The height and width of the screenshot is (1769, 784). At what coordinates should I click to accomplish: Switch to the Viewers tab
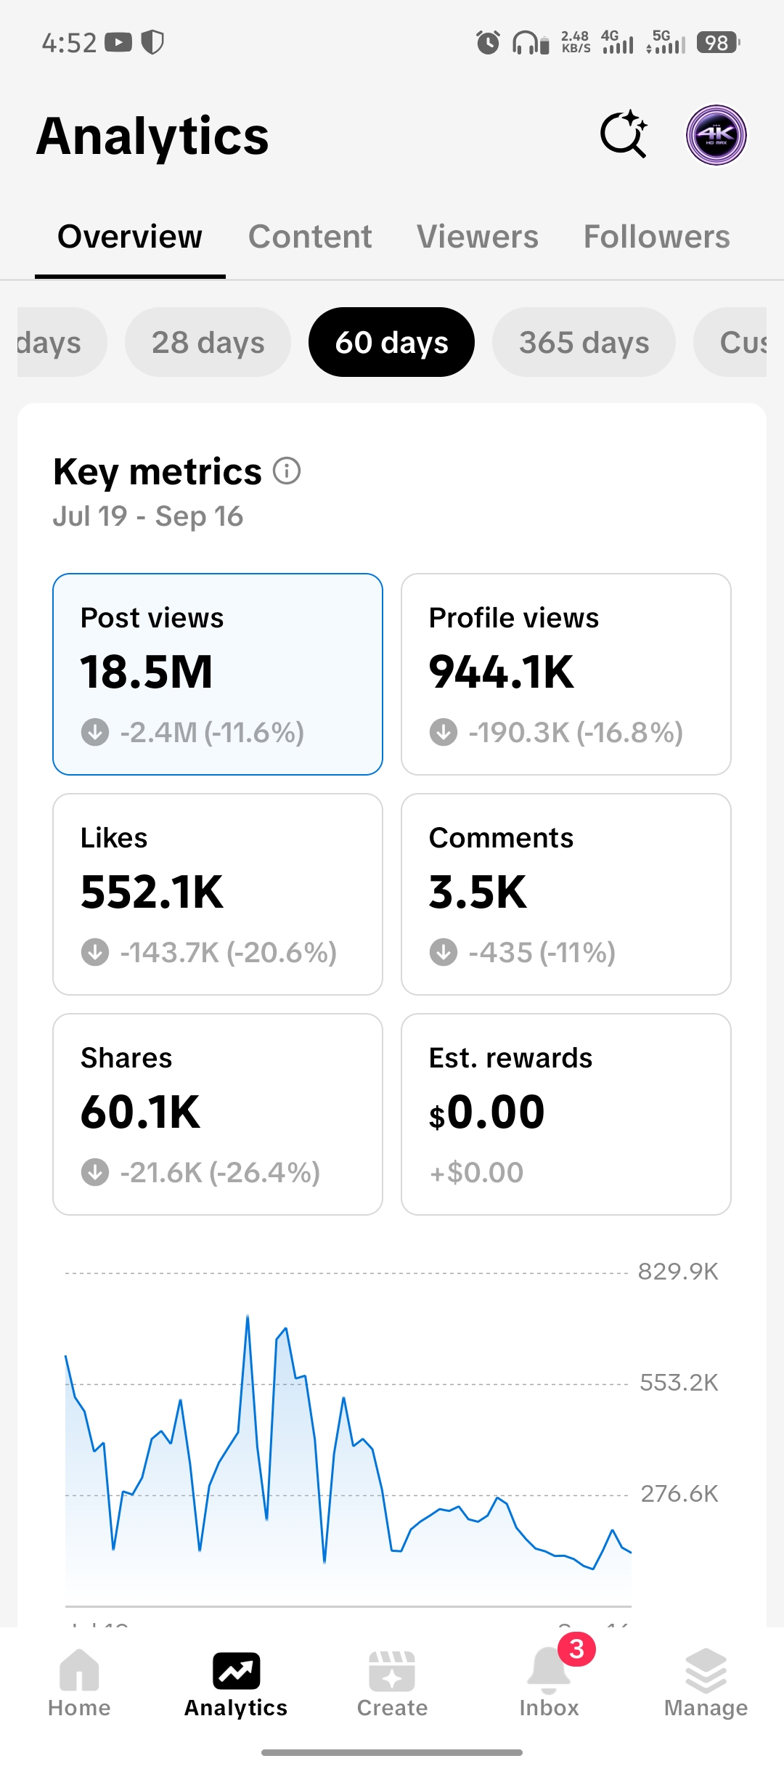coord(478,237)
